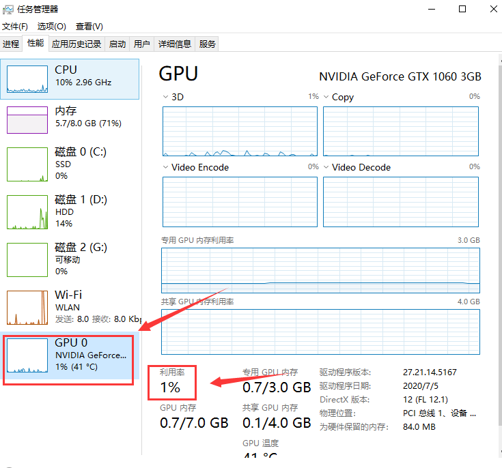Expand the Video Decode engine dropdown
Viewport: 502px width, 468px height.
coord(326,167)
